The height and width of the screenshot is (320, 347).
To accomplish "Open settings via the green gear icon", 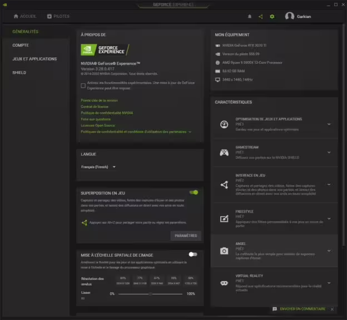I will click(272, 16).
